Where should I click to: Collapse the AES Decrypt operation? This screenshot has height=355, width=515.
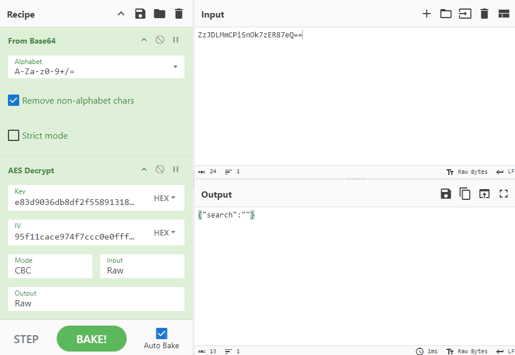(144, 170)
